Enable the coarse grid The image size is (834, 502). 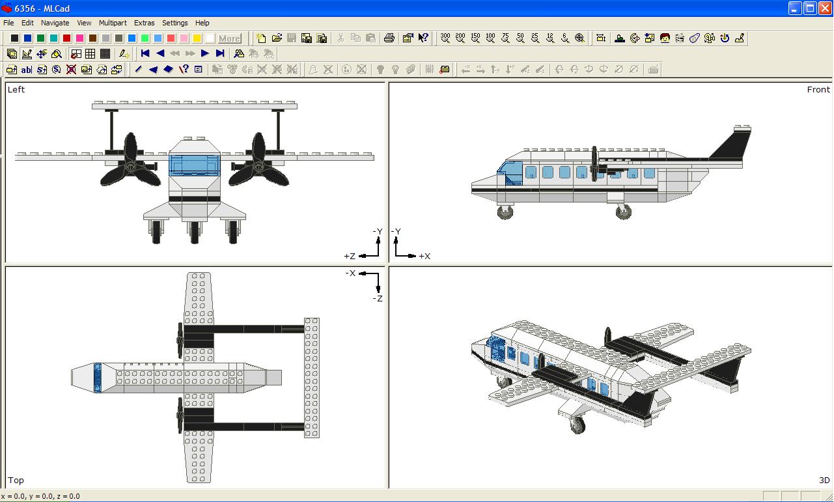76,54
